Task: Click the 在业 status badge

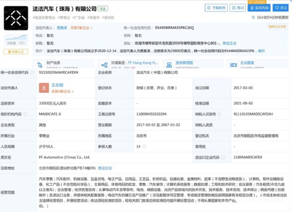Action: point(103,9)
